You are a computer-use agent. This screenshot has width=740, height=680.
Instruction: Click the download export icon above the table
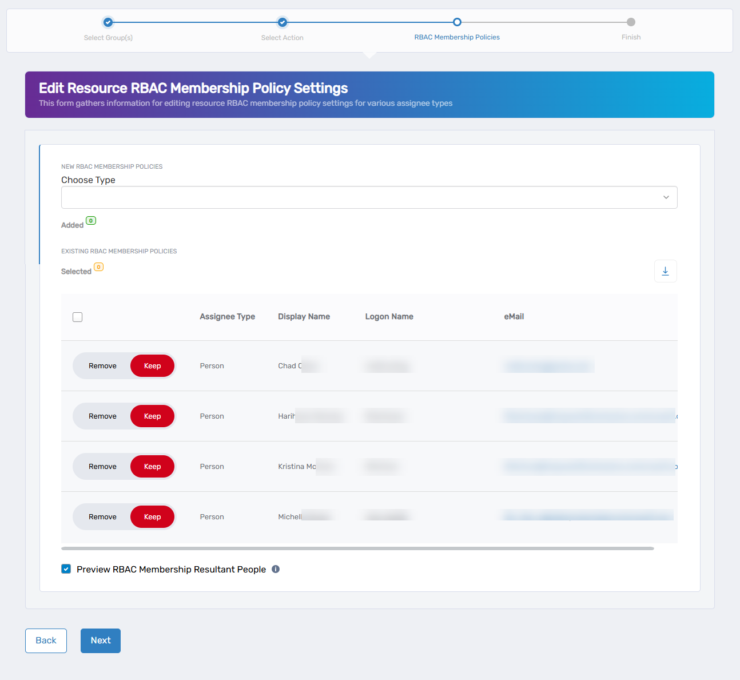pyautogui.click(x=665, y=271)
